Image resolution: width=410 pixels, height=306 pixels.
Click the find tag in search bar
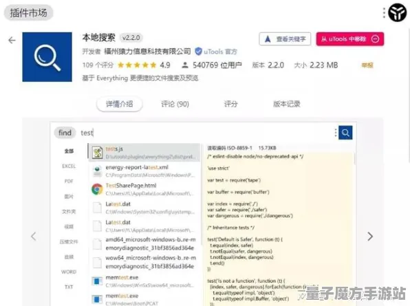[65, 133]
